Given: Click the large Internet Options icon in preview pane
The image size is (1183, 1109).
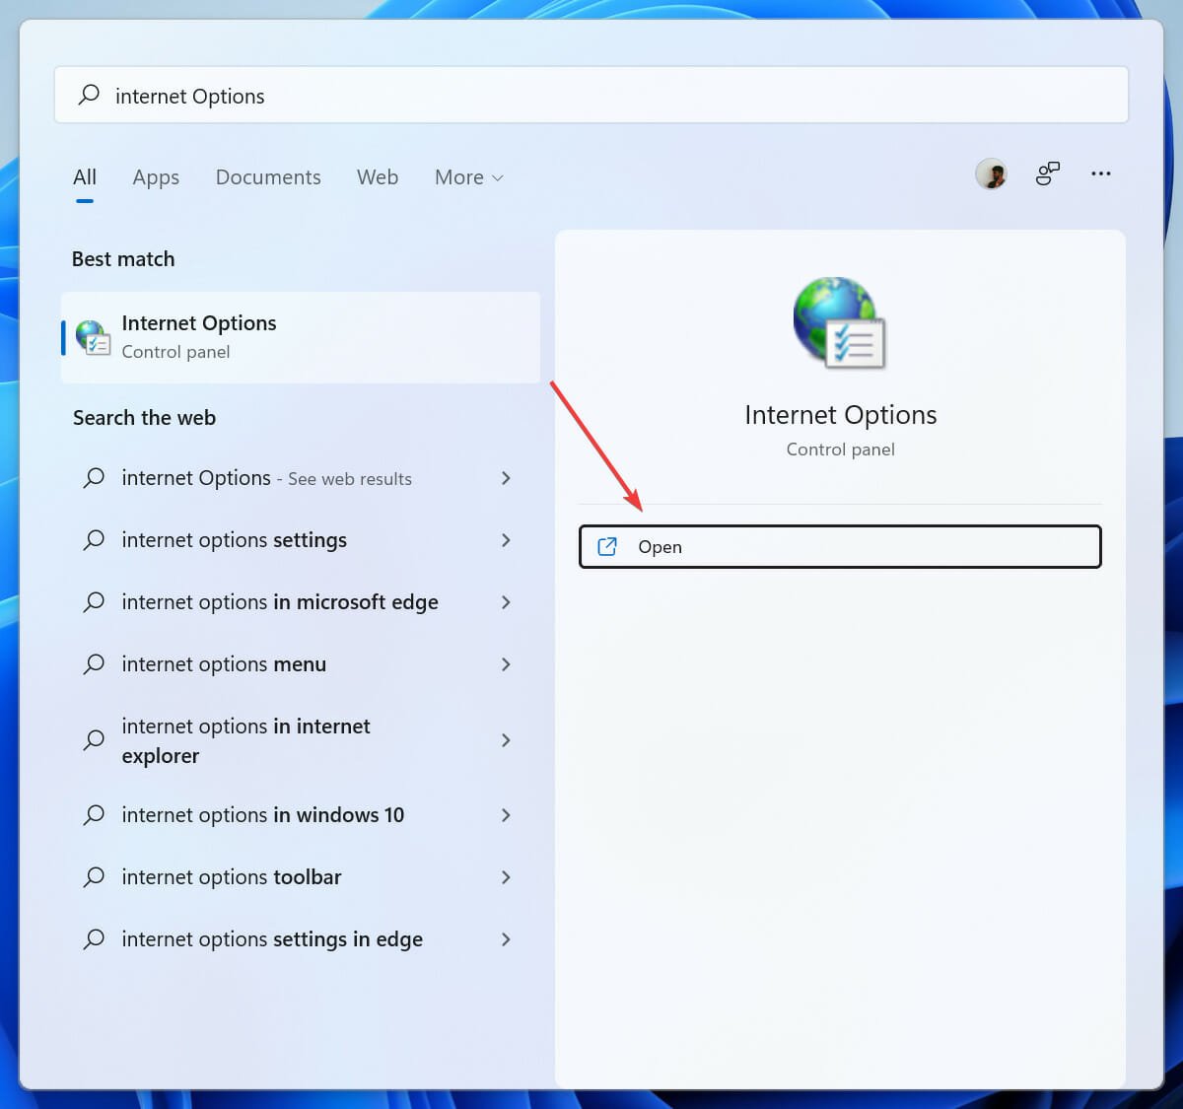Looking at the screenshot, I should coord(840,322).
